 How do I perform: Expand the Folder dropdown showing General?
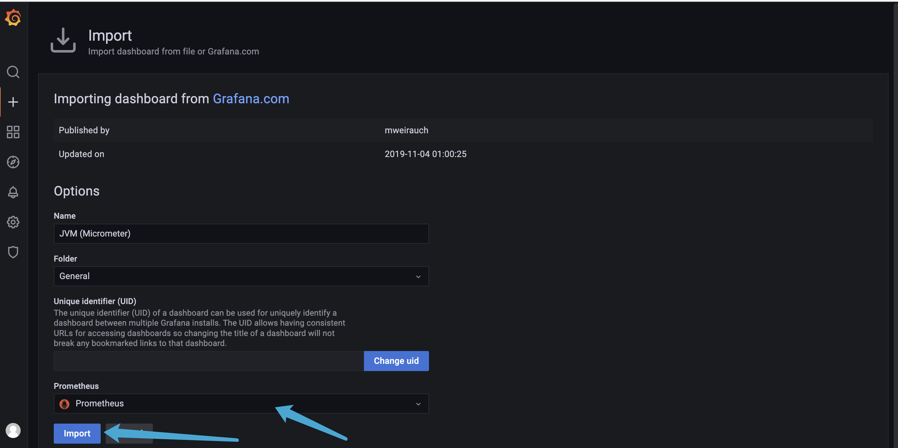tap(241, 276)
